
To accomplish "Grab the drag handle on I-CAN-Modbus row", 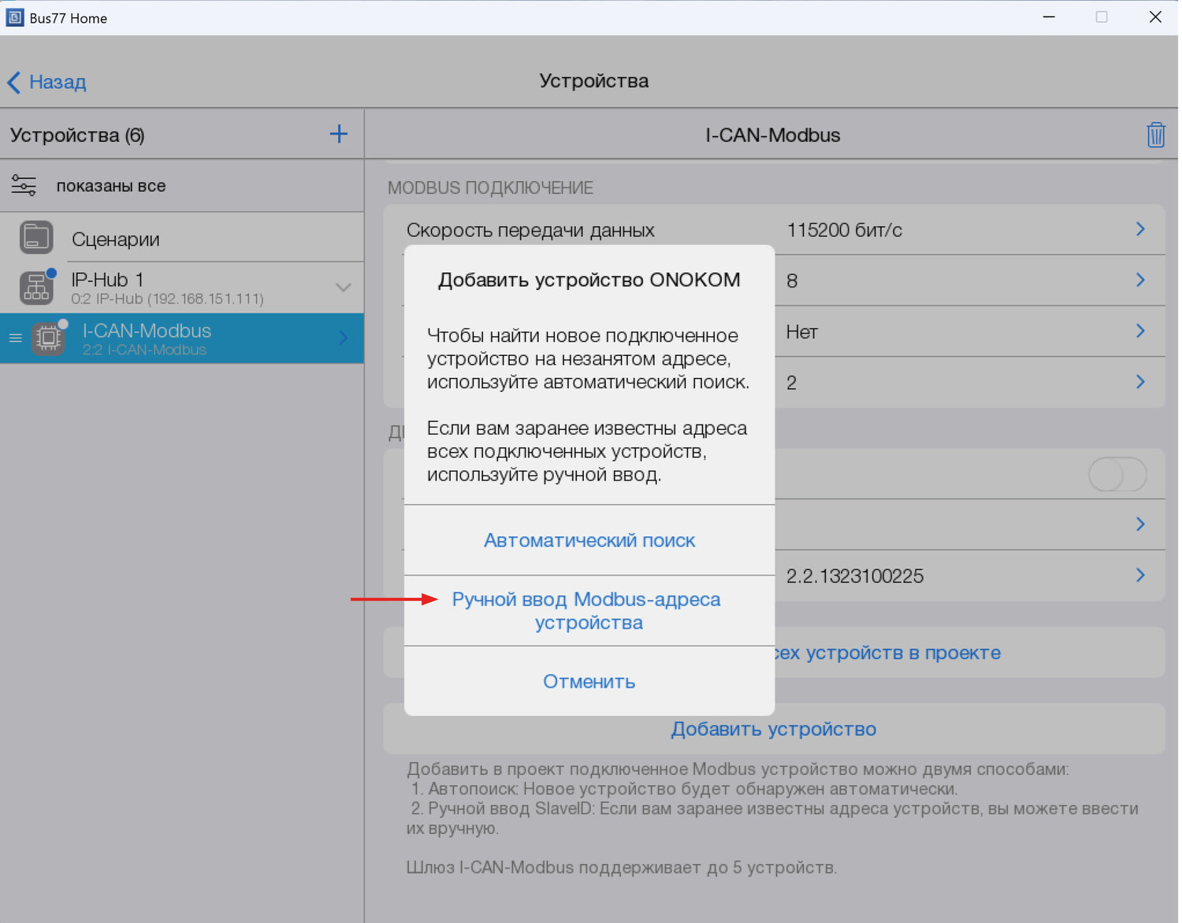I will pyautogui.click(x=15, y=339).
